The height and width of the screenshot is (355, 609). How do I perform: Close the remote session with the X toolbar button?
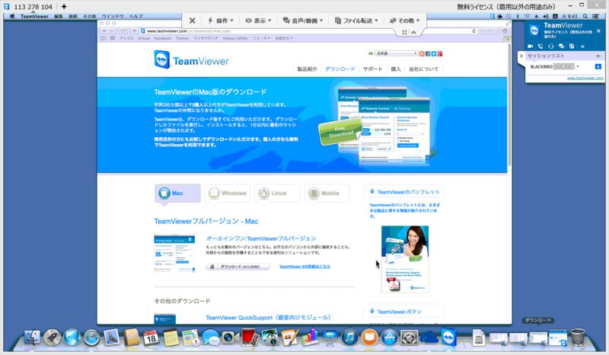[193, 21]
